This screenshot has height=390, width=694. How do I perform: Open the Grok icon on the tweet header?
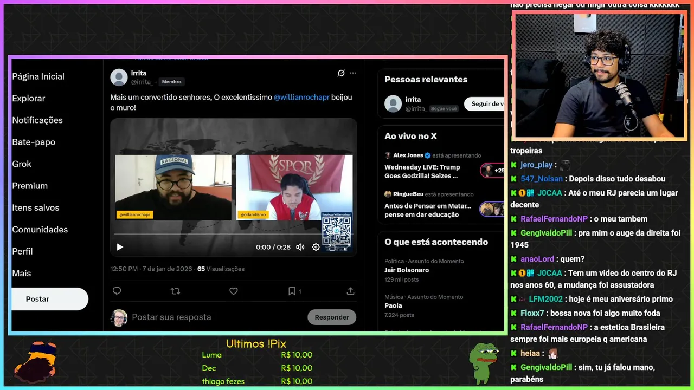(x=341, y=73)
